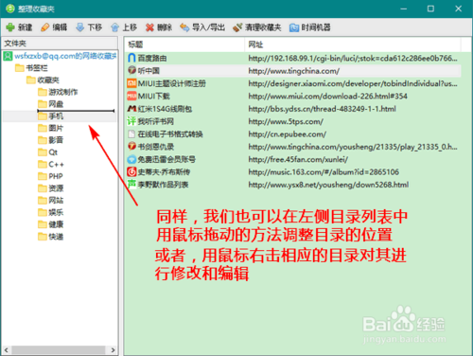The height and width of the screenshot is (356, 473).
Task: Open the Qt folder
Action: click(48, 152)
